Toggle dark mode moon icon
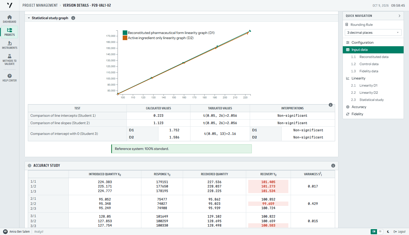 pyautogui.click(x=388, y=232)
